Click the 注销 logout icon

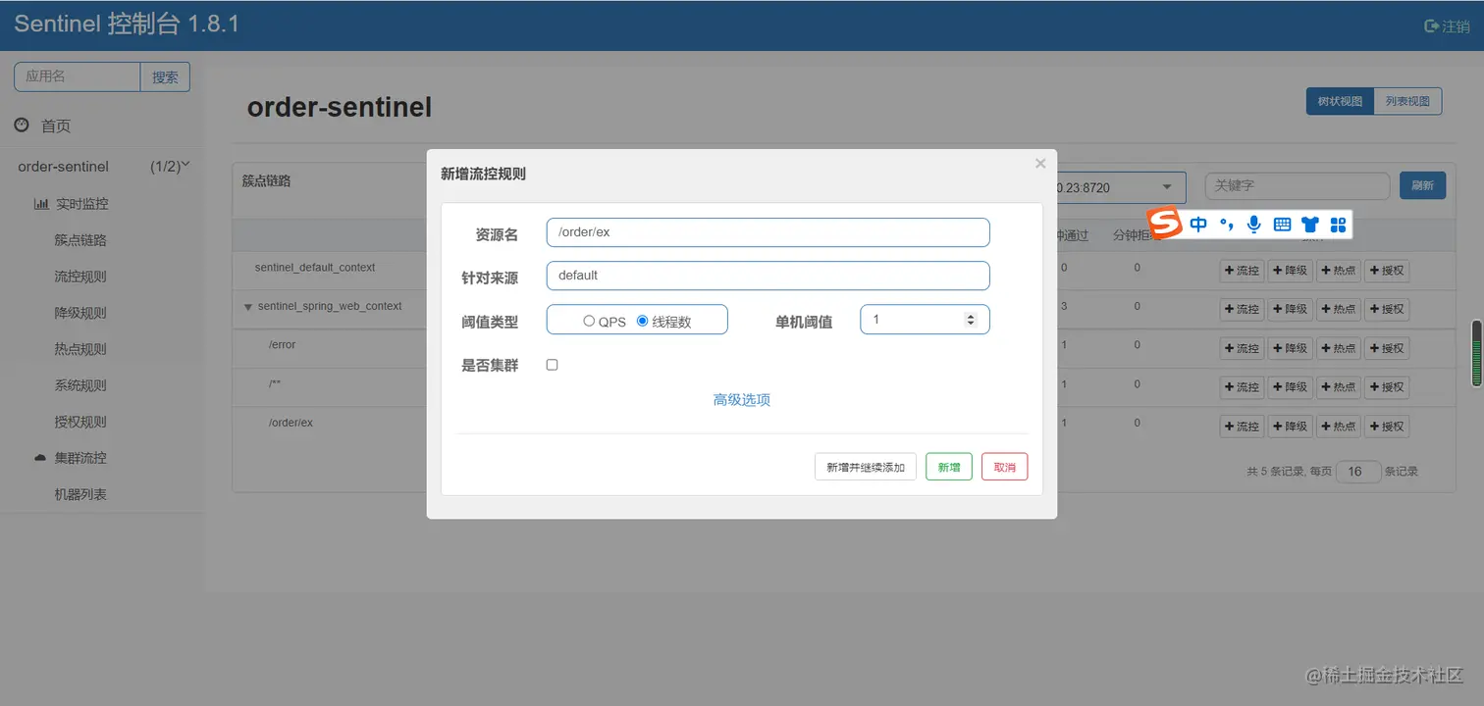[x=1432, y=26]
